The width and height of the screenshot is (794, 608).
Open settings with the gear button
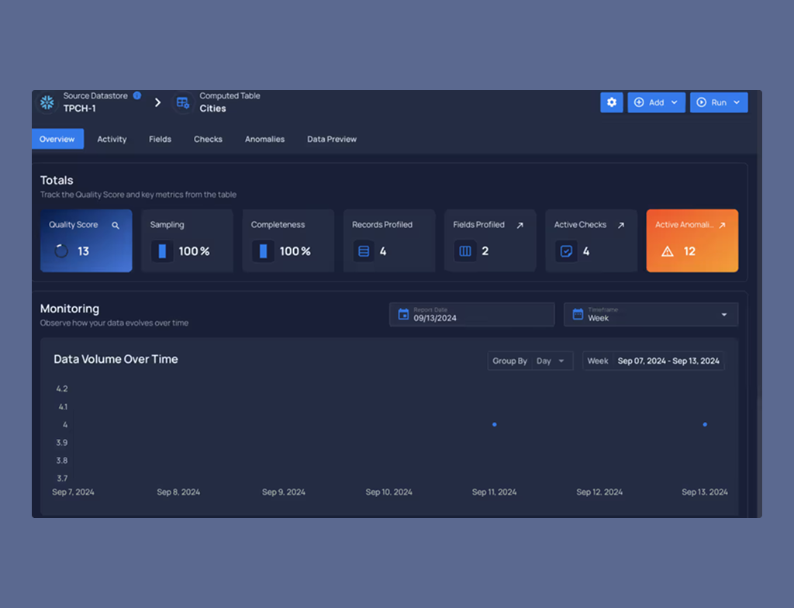612,102
